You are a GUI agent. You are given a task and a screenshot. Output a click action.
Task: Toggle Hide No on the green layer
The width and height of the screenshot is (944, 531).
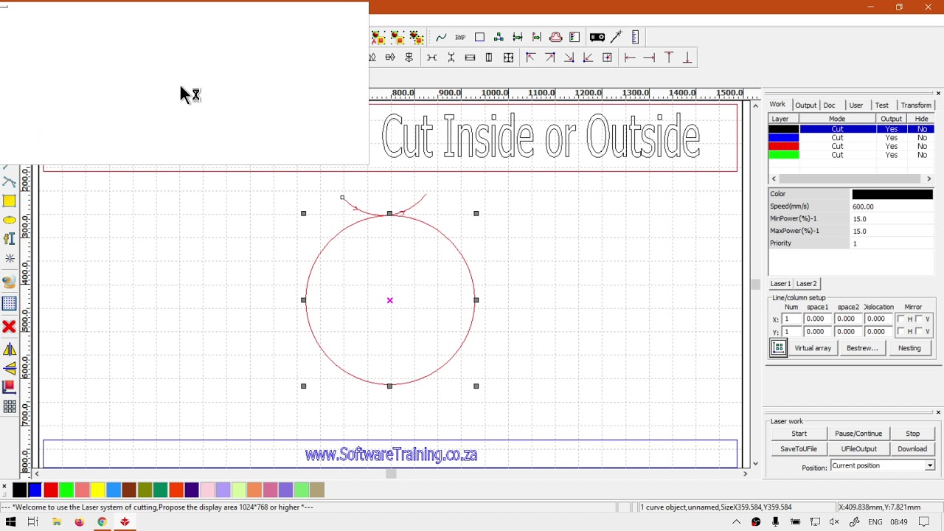tap(921, 155)
